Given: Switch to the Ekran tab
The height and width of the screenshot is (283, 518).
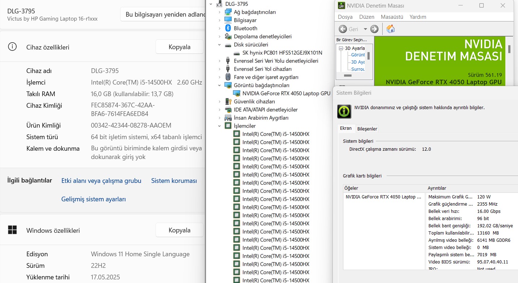Looking at the screenshot, I should [346, 128].
